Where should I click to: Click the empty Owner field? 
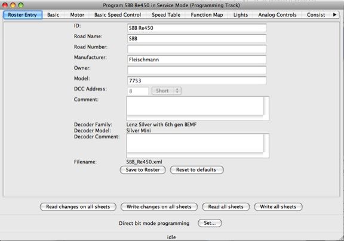(196, 70)
